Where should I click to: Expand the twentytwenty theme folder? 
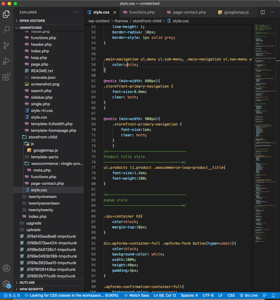point(48,210)
